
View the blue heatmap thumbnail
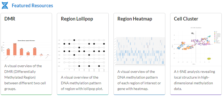tap(139, 51)
